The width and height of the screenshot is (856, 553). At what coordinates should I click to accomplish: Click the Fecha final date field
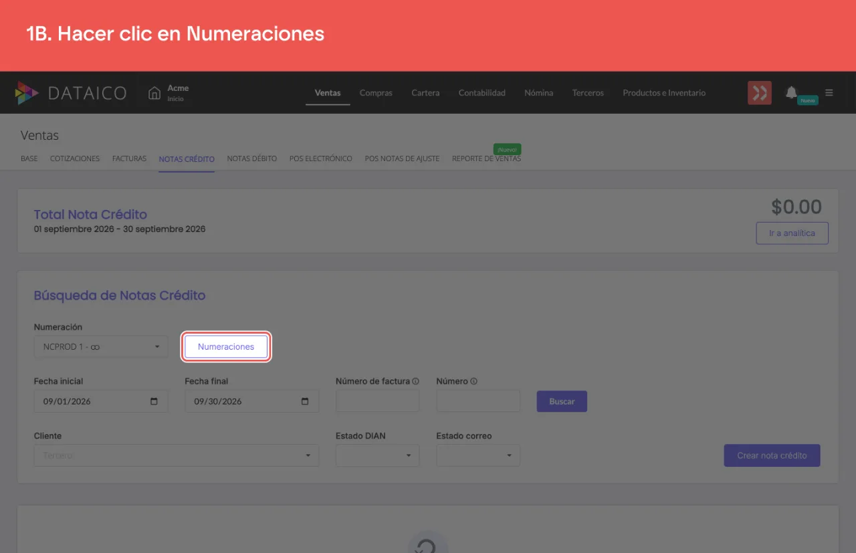[x=252, y=401]
